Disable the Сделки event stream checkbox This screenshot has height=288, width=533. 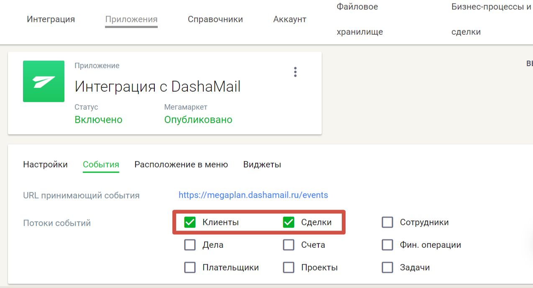(x=289, y=222)
